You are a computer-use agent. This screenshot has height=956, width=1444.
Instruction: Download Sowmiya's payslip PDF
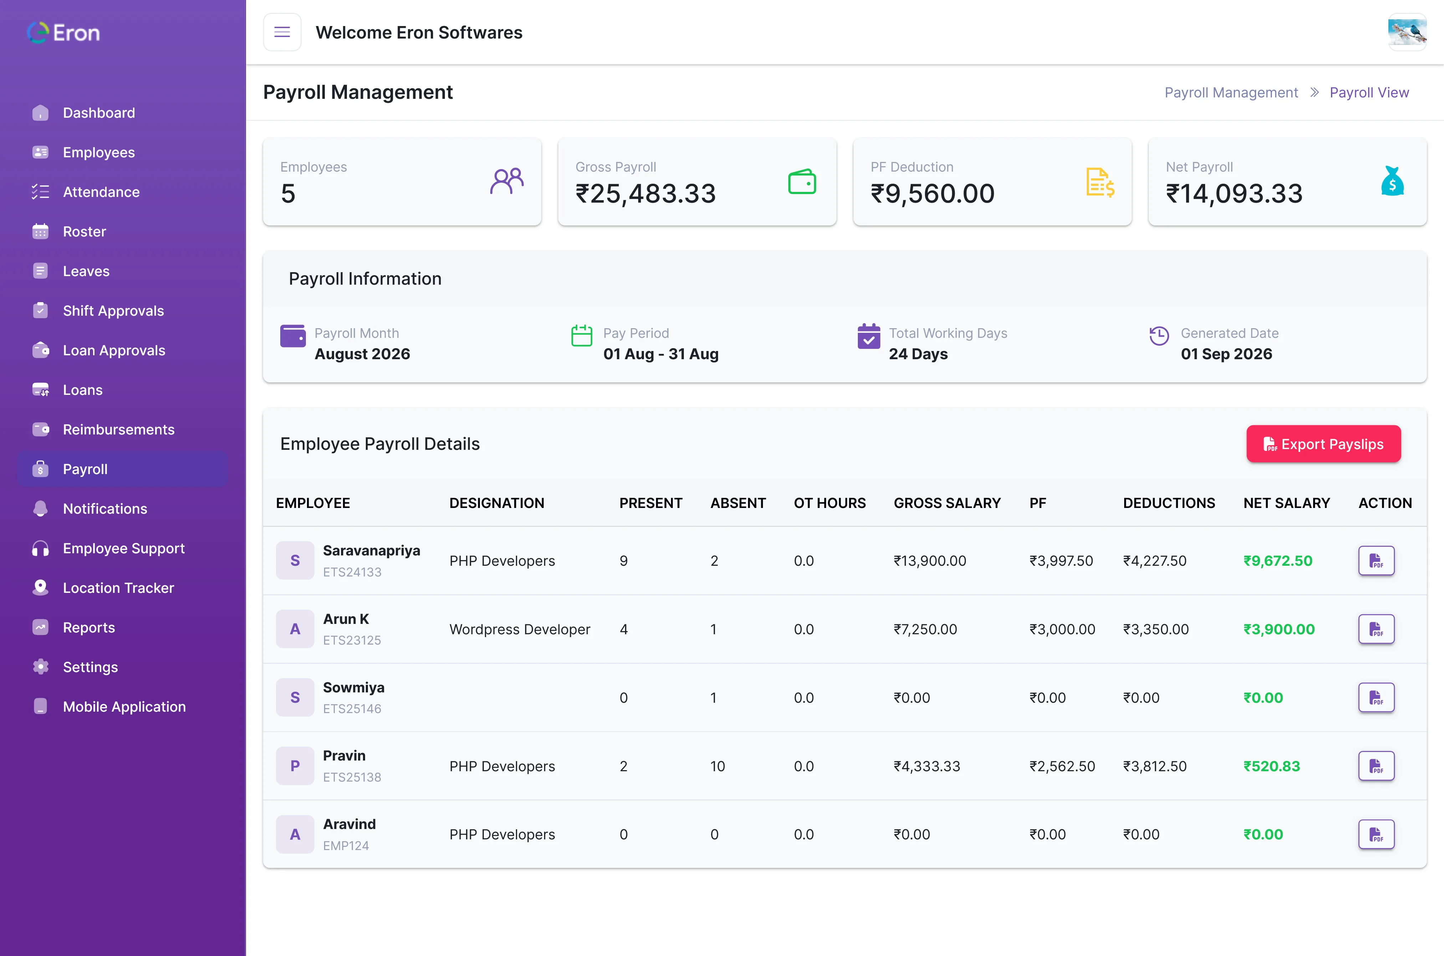[x=1376, y=697]
